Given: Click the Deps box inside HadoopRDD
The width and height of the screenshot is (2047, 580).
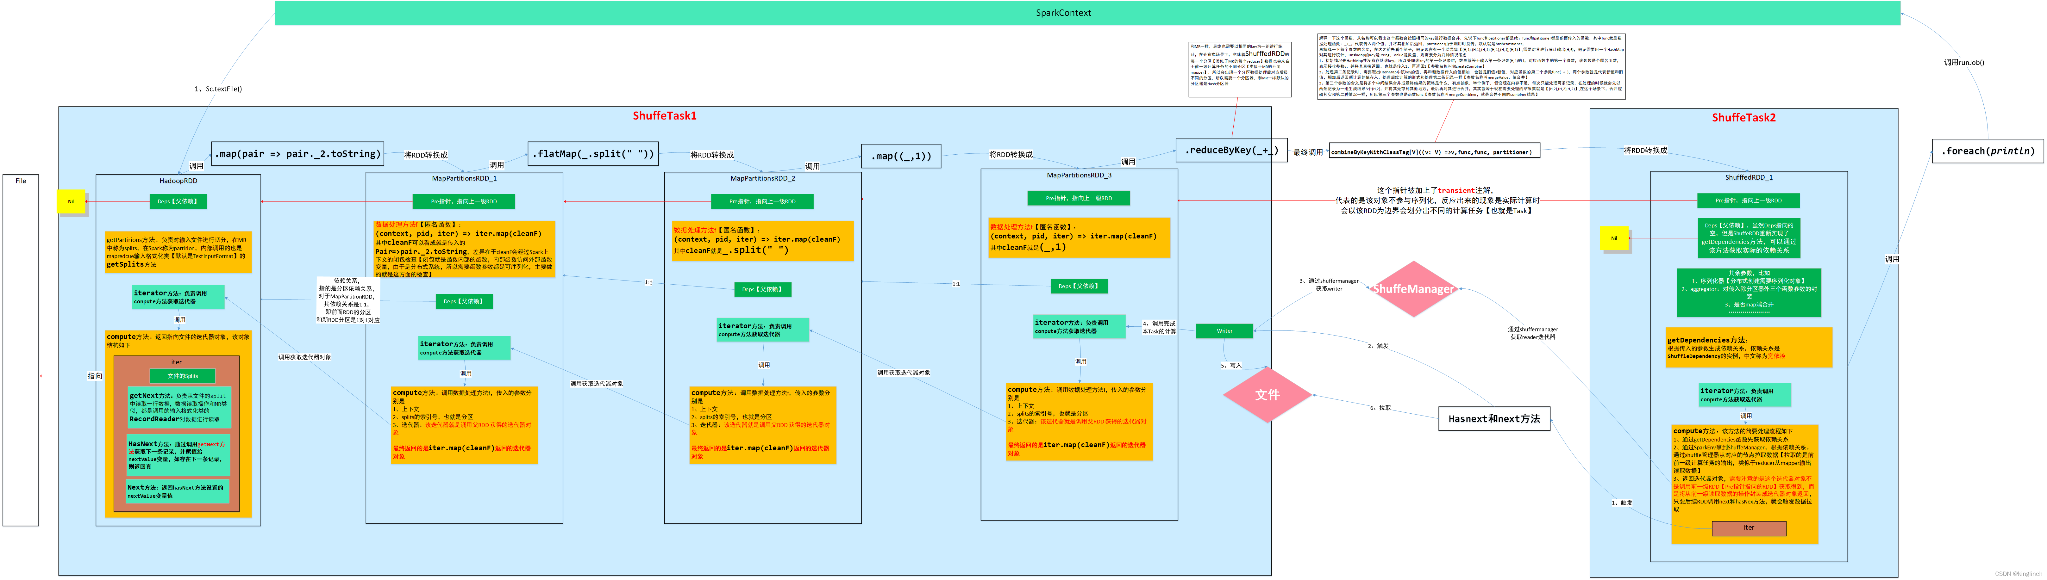Looking at the screenshot, I should (x=178, y=201).
